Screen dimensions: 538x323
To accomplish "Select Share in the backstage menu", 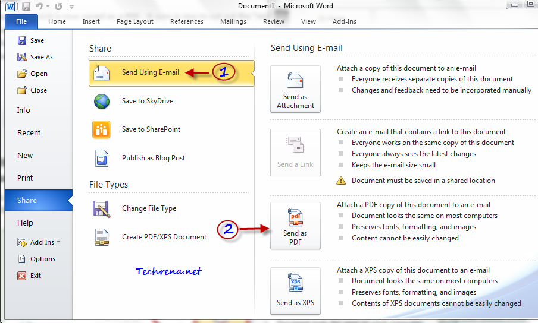I will pyautogui.click(x=39, y=201).
